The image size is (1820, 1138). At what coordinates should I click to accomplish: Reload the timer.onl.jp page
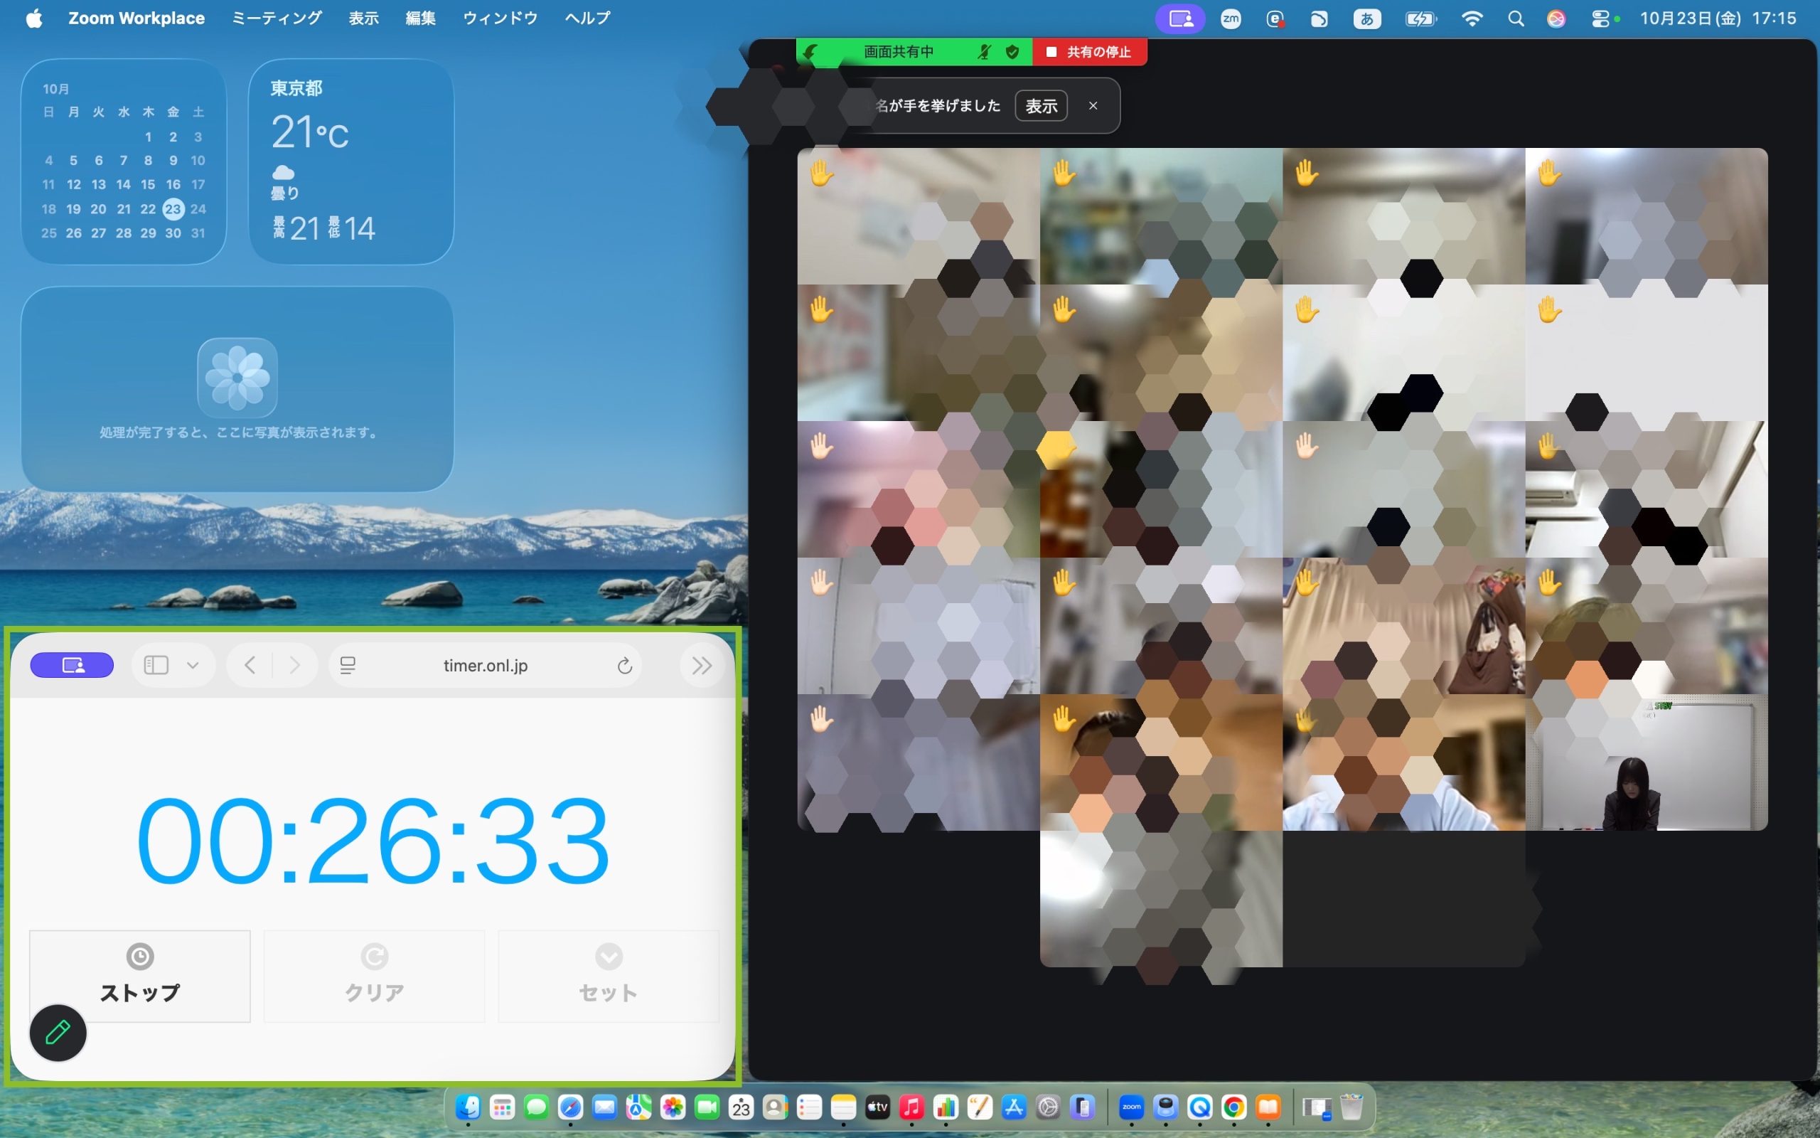point(624,665)
